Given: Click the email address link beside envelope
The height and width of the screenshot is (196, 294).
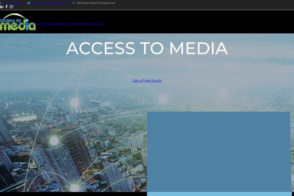Looking at the screenshot, I should (49, 3).
